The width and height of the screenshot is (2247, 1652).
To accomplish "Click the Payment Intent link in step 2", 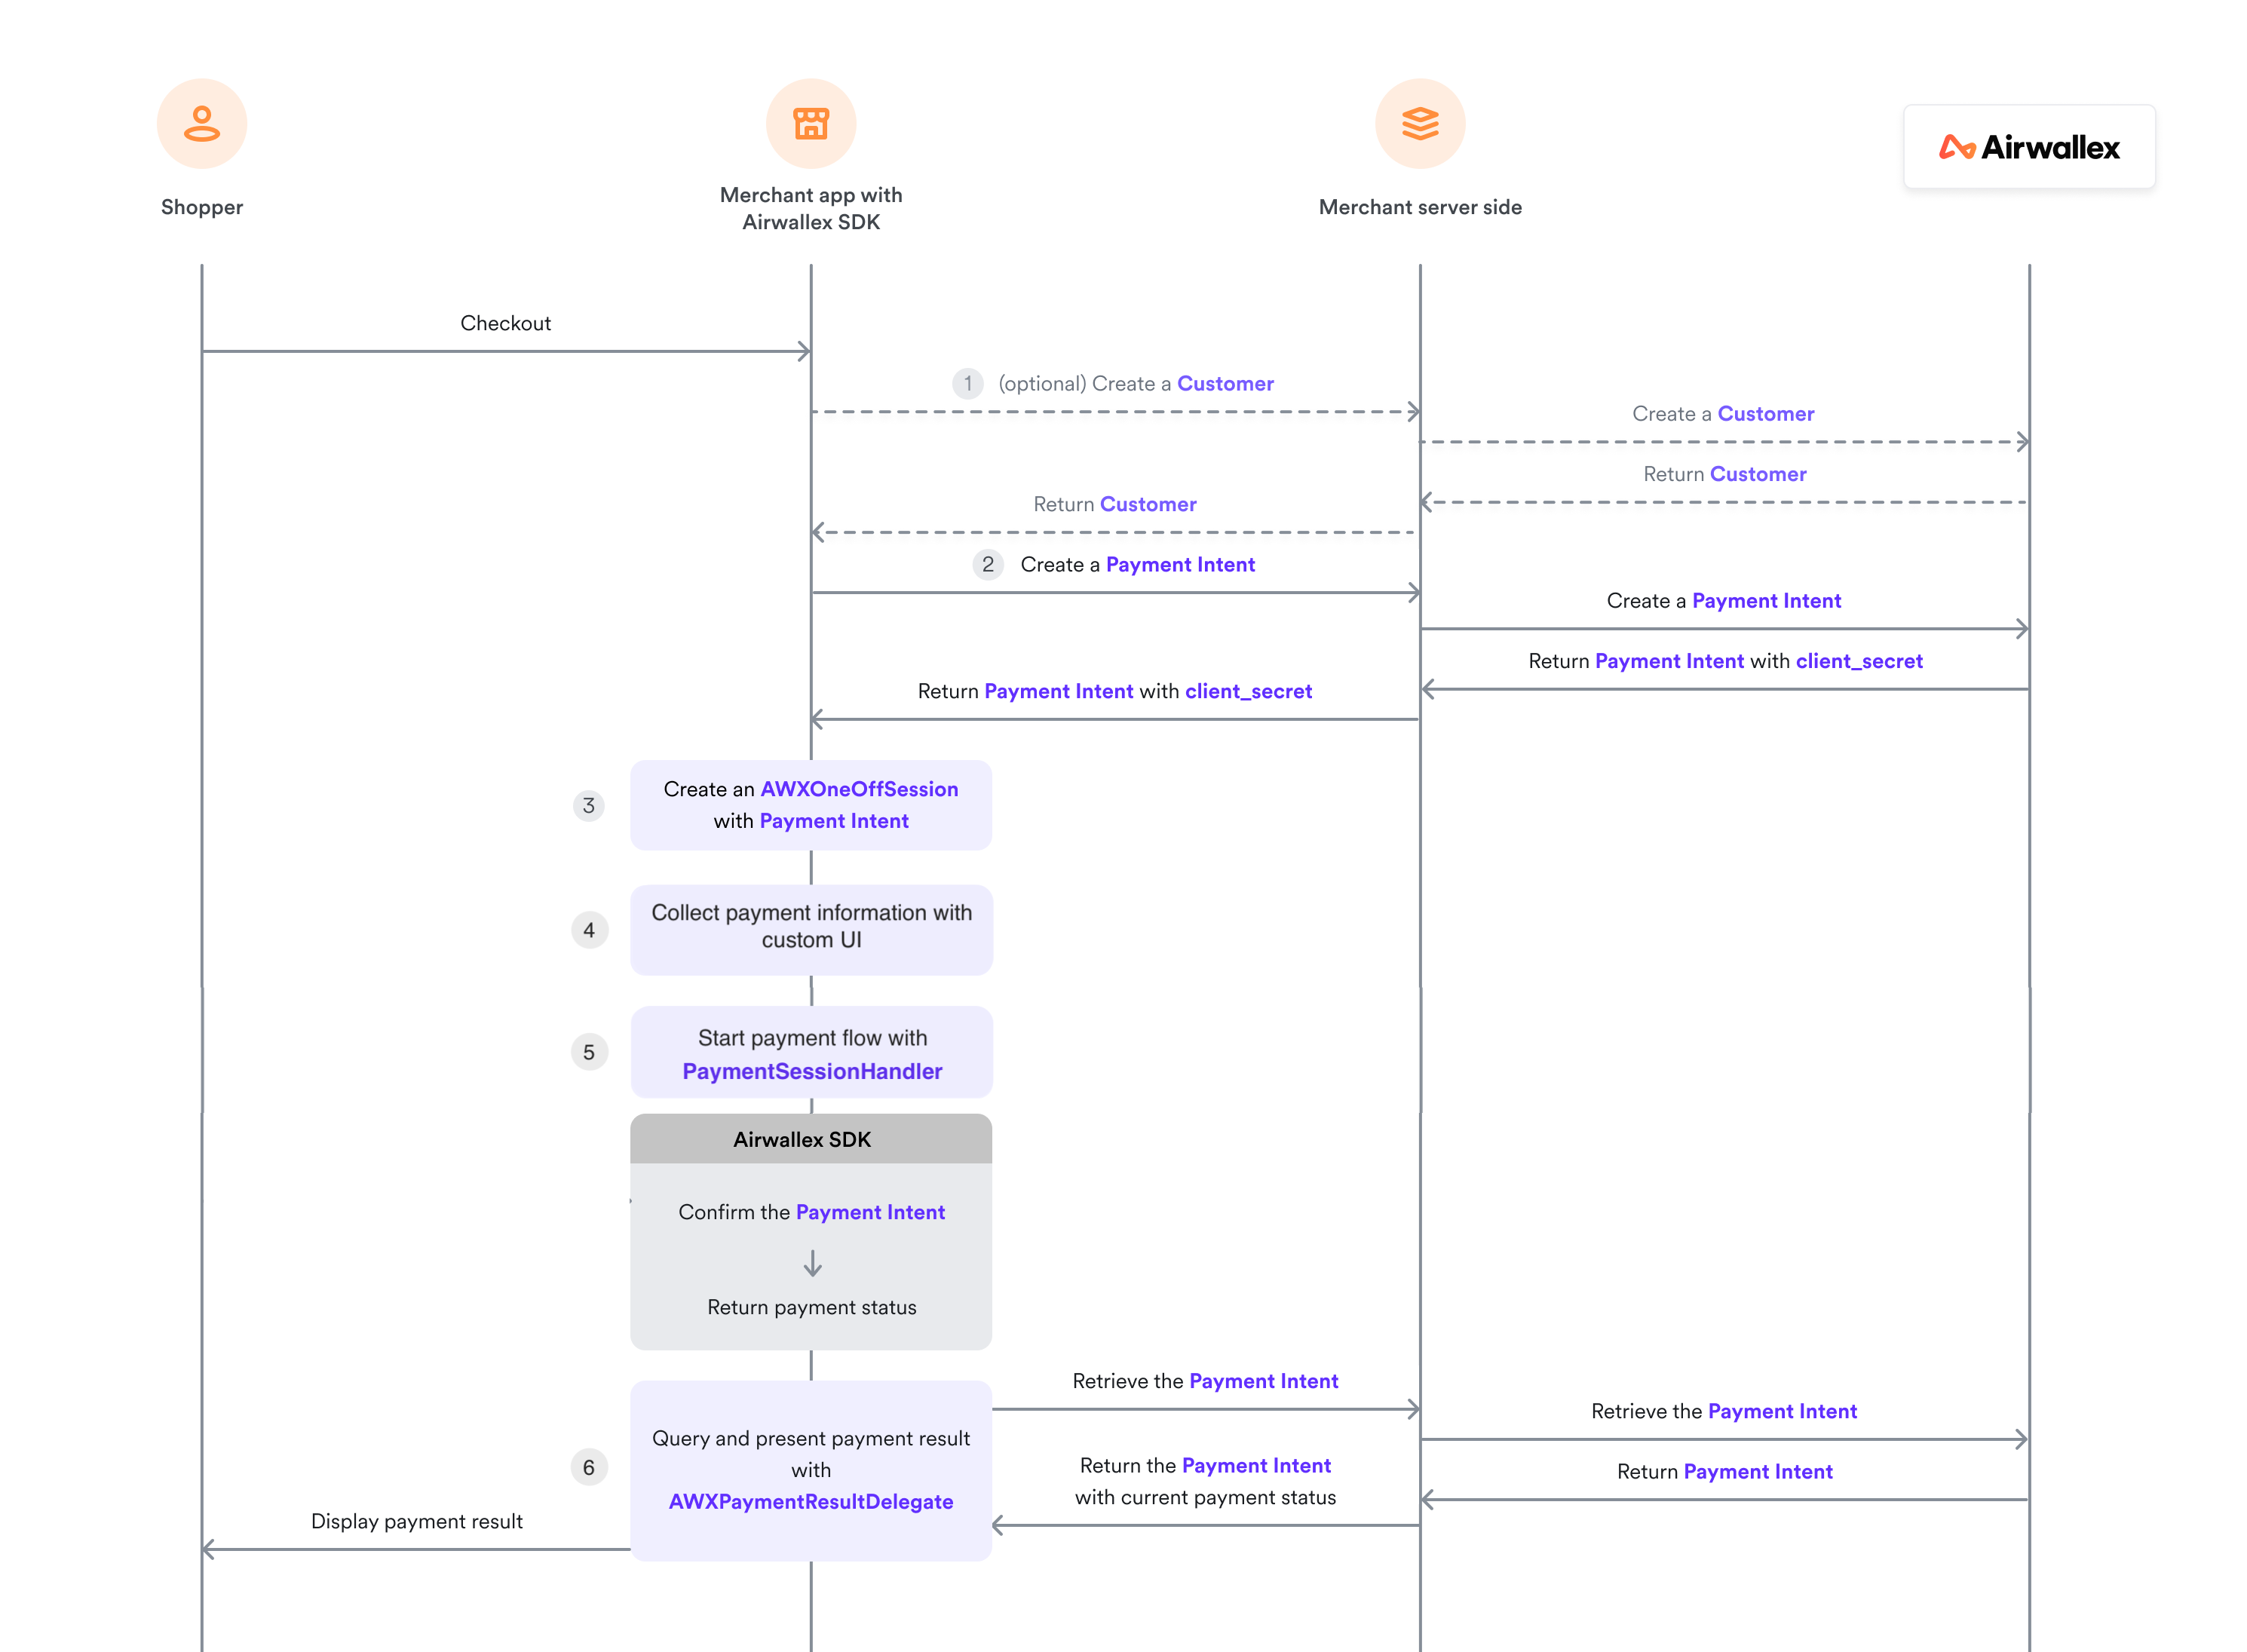I will click(1179, 565).
